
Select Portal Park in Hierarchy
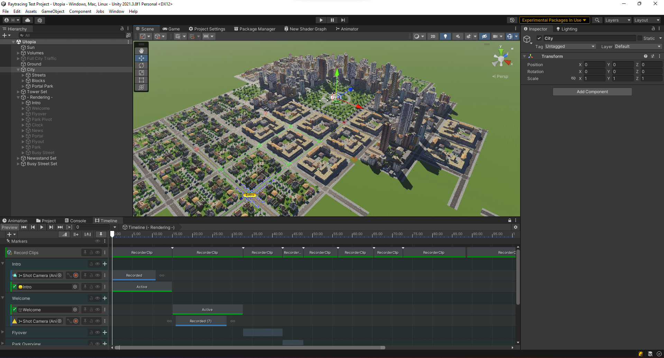(42, 86)
